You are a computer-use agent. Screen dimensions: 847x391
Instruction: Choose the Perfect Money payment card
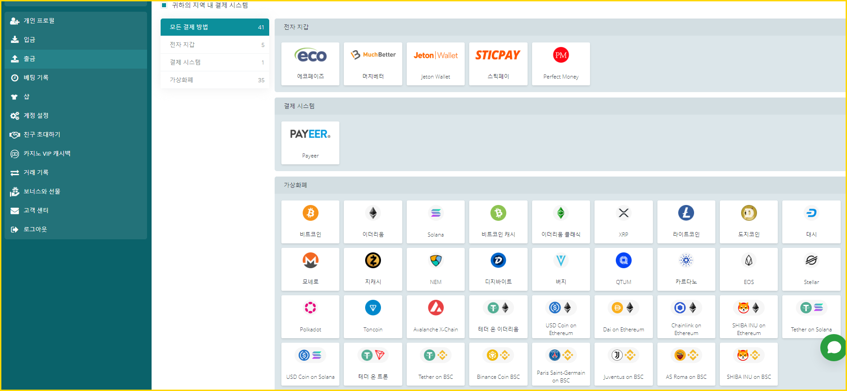561,64
